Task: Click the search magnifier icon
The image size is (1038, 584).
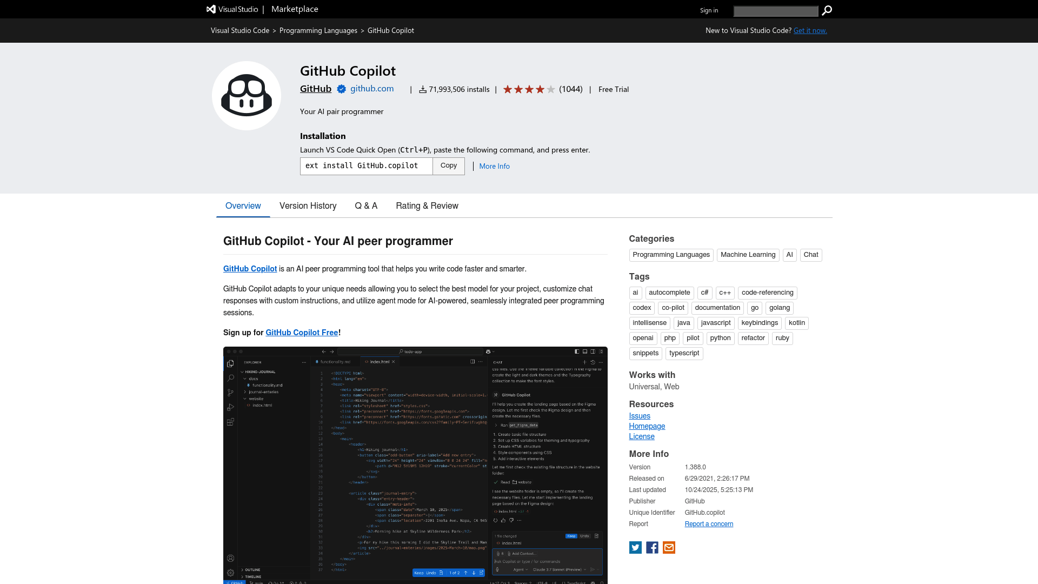Action: click(827, 11)
